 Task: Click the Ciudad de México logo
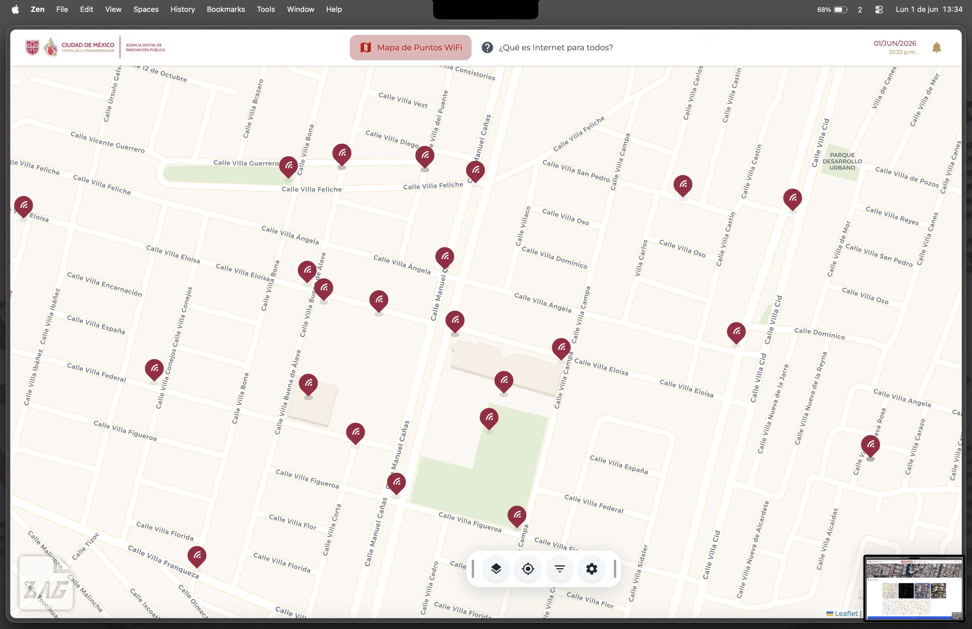point(70,47)
